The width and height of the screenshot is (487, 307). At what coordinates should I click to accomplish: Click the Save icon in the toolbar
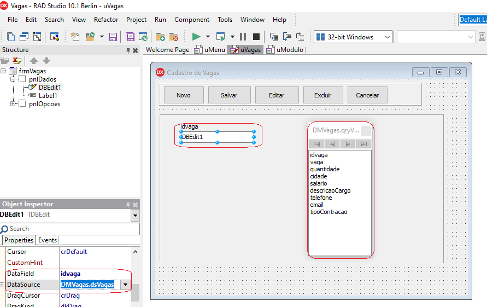tap(113, 37)
